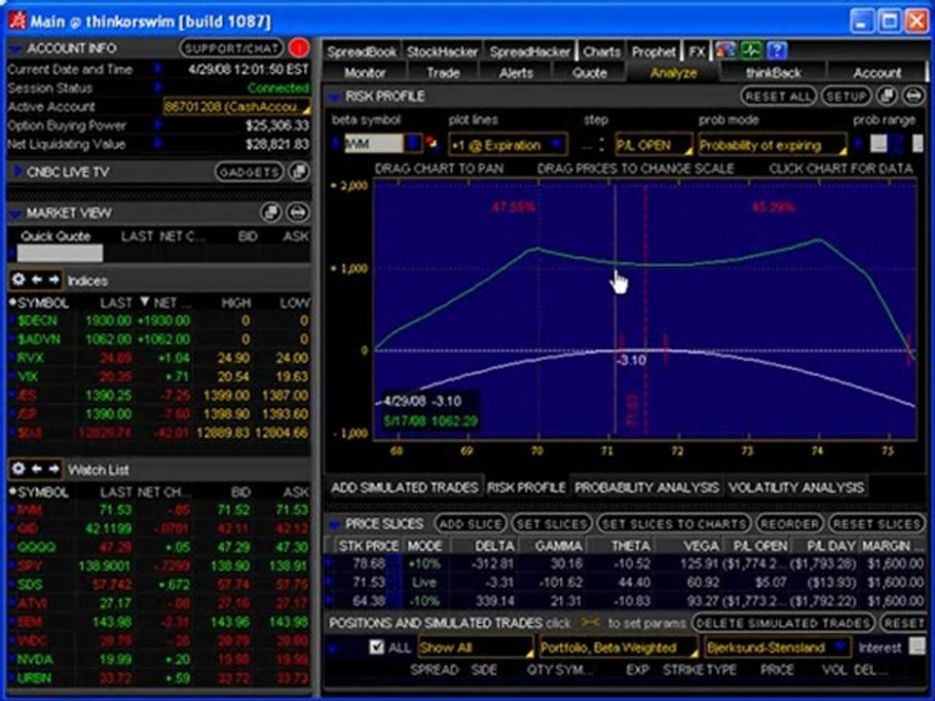
Task: Collapse the Price Slices section
Action: [334, 524]
